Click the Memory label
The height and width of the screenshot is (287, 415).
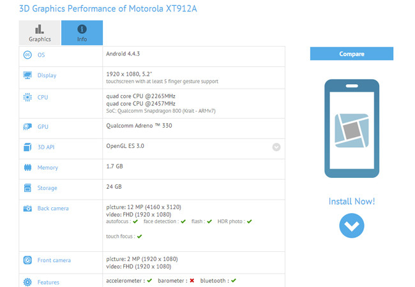pos(48,168)
